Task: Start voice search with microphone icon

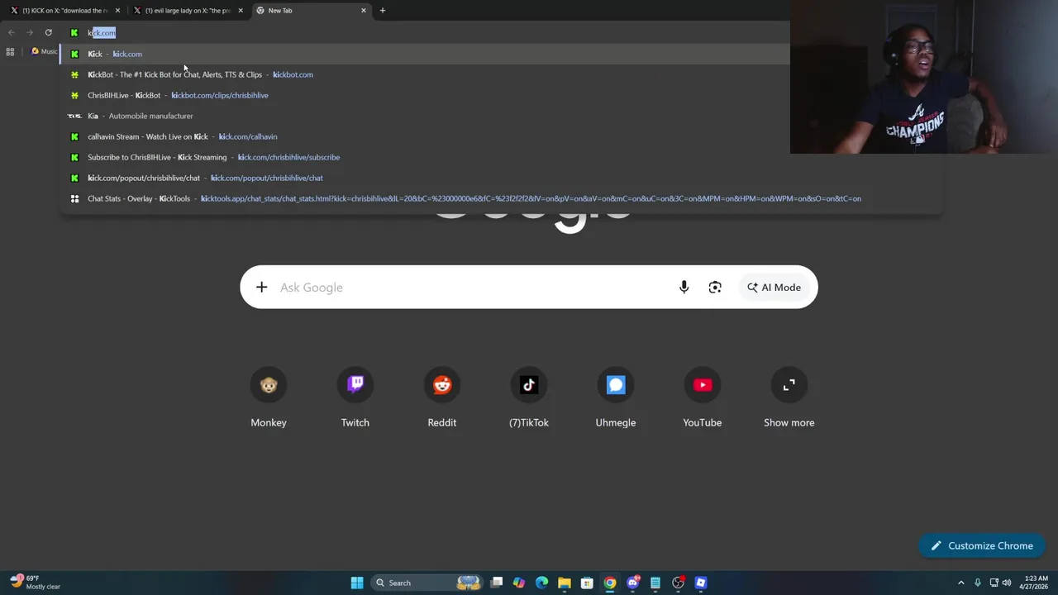Action: coord(684,288)
